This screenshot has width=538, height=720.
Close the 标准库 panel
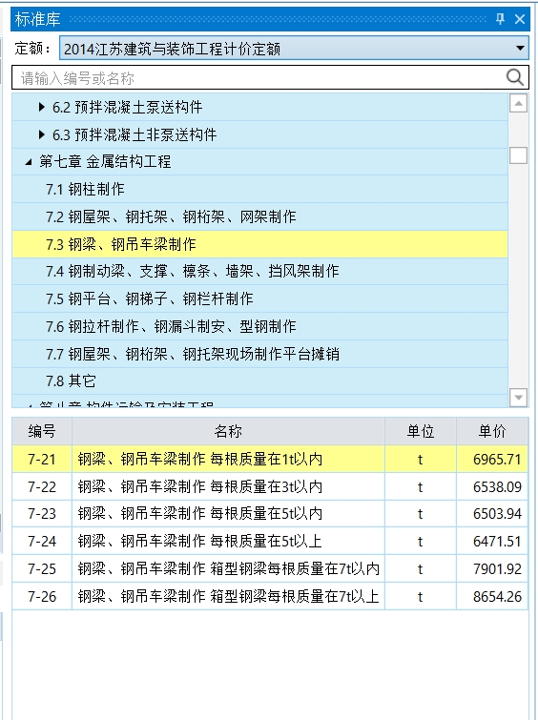coord(520,19)
